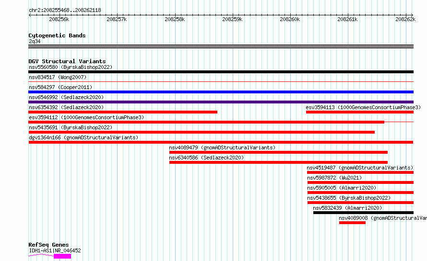427x261 pixels.
Task: Click the DGV Structural Variants track title
Action: click(67, 61)
